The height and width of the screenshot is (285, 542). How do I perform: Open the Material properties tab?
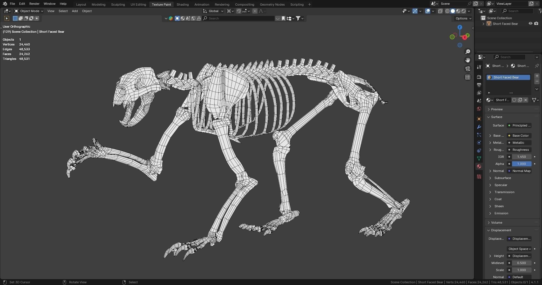479,166
